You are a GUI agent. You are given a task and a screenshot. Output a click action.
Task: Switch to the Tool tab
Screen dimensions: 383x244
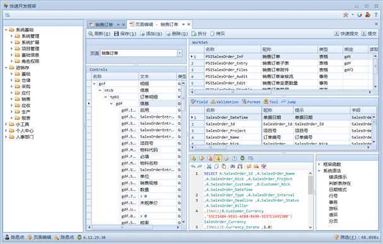271,102
